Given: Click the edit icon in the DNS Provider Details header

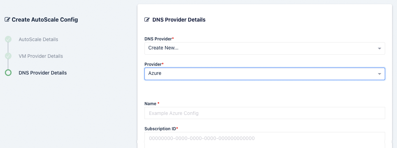Looking at the screenshot, I should 147,20.
